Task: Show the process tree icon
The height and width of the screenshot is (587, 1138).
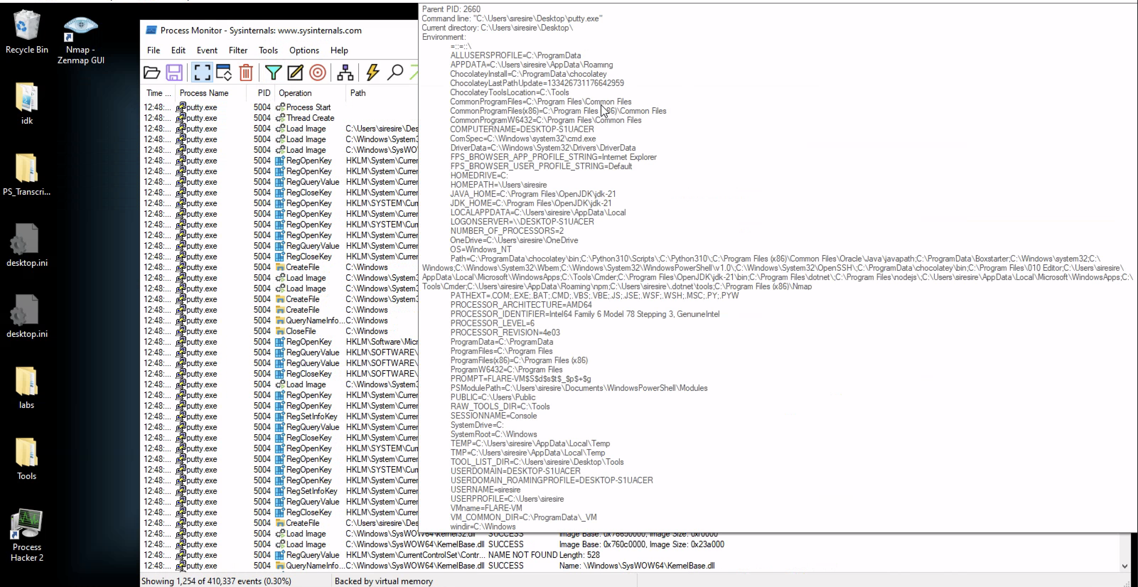Action: click(x=345, y=72)
